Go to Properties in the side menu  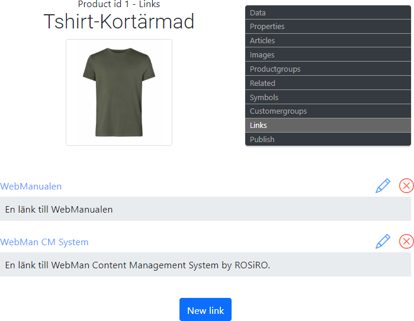328,27
